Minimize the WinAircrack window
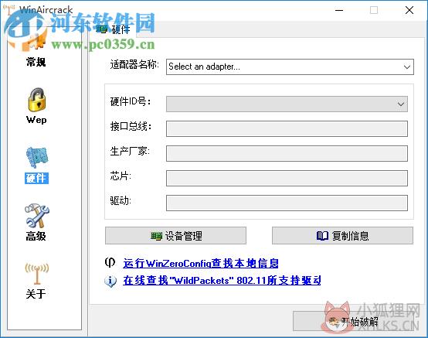 tap(339, 10)
